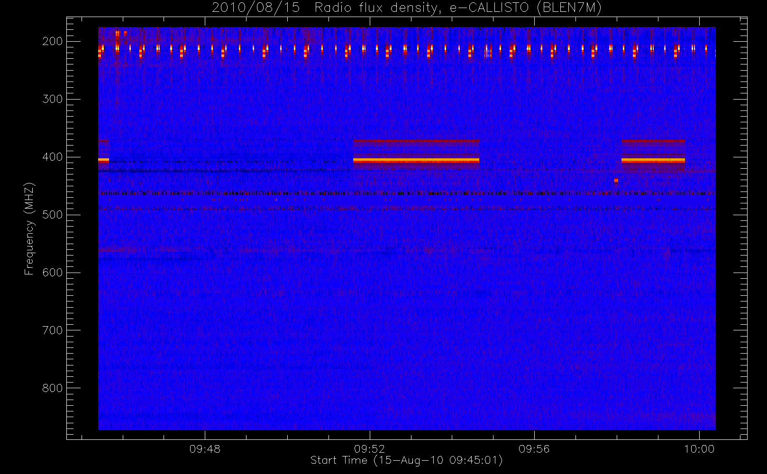Image resolution: width=767 pixels, height=474 pixels.
Task: Click the 700 frequency tick label
Action: point(52,330)
